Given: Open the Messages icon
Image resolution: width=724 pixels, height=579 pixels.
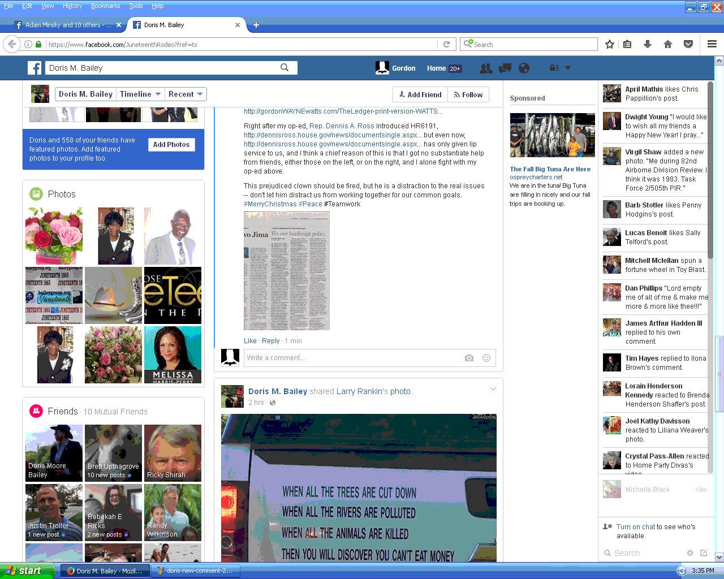Looking at the screenshot, I should point(505,68).
